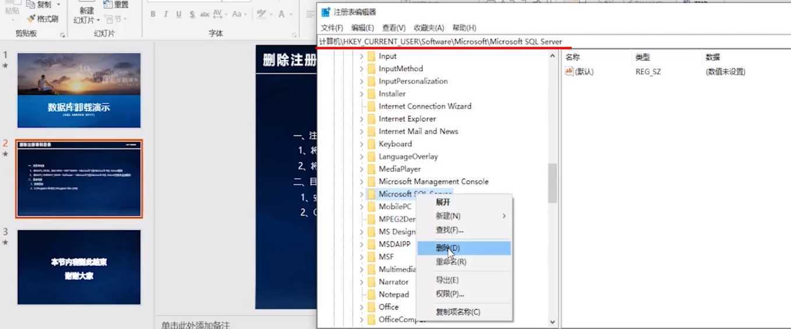
Task: Click the 类型 column header
Action: [667, 57]
